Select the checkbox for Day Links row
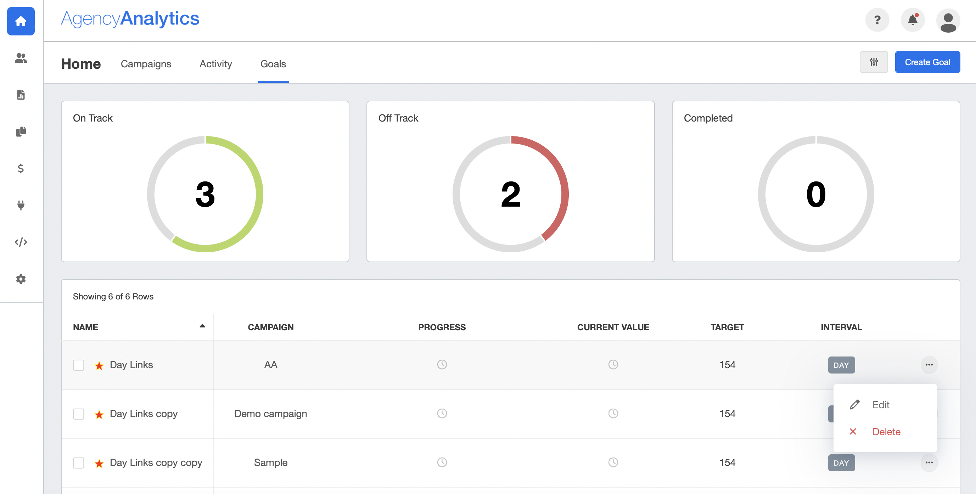976x494 pixels. tap(79, 365)
